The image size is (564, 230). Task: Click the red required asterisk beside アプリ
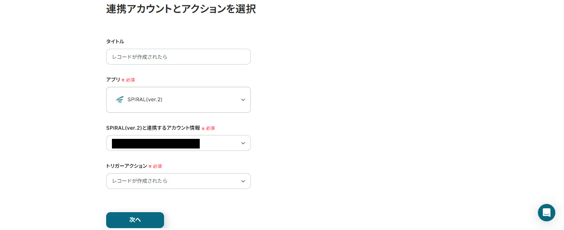(123, 80)
